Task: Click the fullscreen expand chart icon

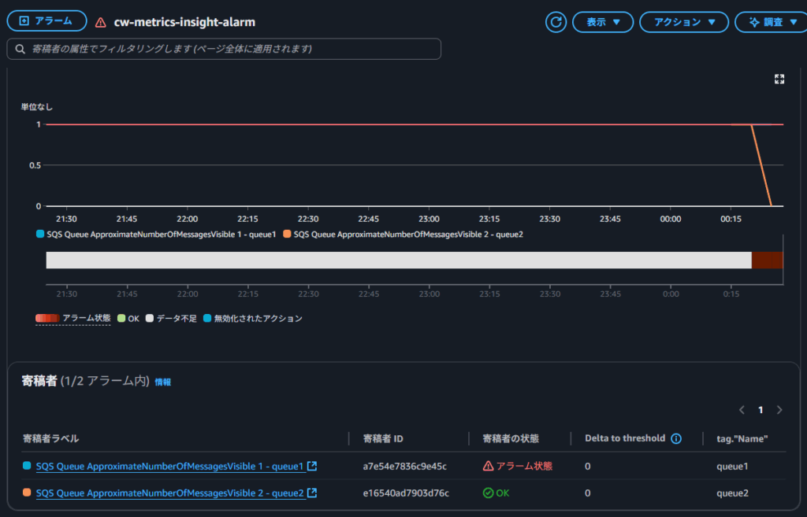Action: (779, 79)
